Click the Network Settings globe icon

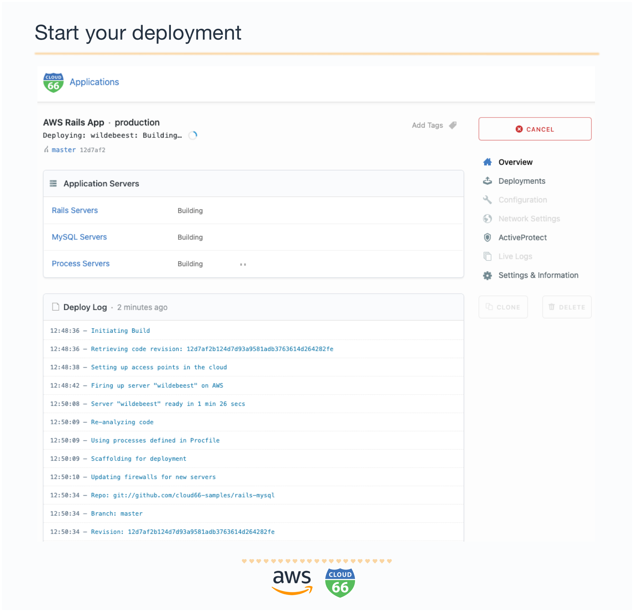coord(487,219)
